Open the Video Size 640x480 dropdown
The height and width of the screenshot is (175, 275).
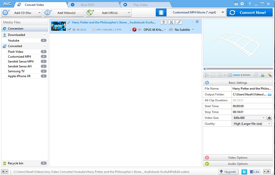(x=249, y=118)
